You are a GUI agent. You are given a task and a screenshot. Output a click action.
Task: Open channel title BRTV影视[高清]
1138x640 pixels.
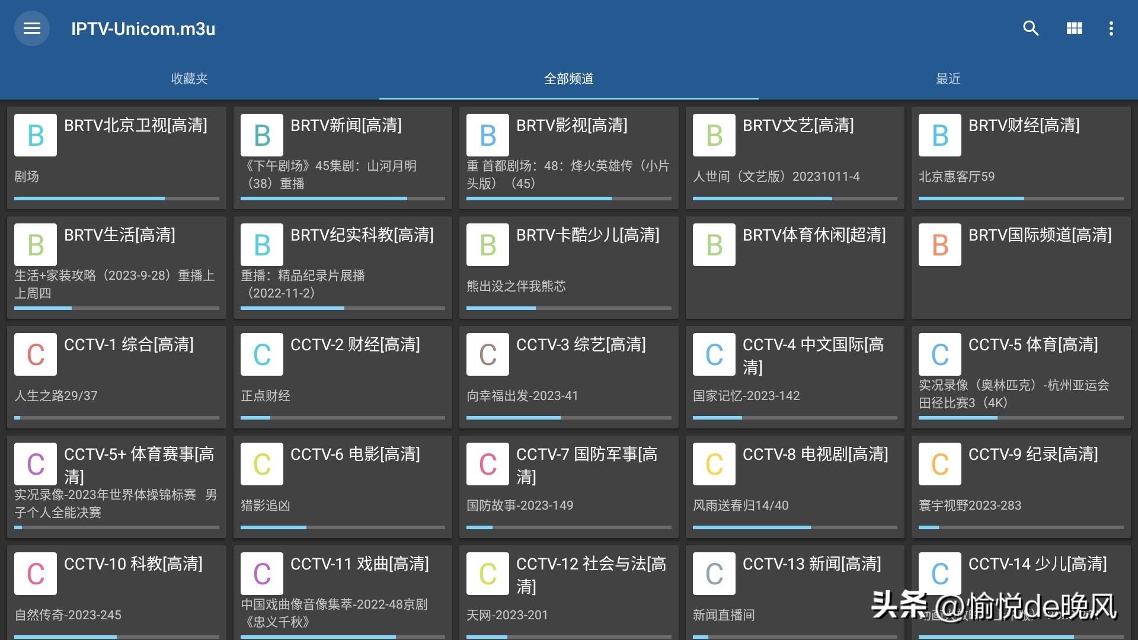[x=572, y=126]
